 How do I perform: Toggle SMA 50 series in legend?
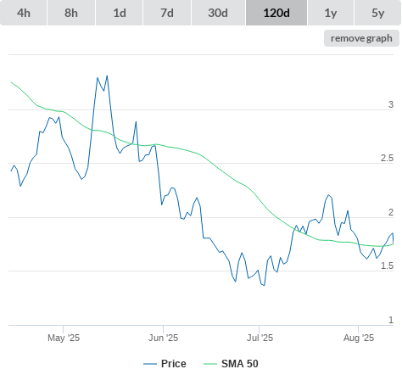pyautogui.click(x=240, y=364)
